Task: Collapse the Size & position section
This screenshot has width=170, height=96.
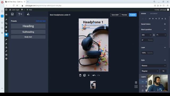Action: pos(165,30)
